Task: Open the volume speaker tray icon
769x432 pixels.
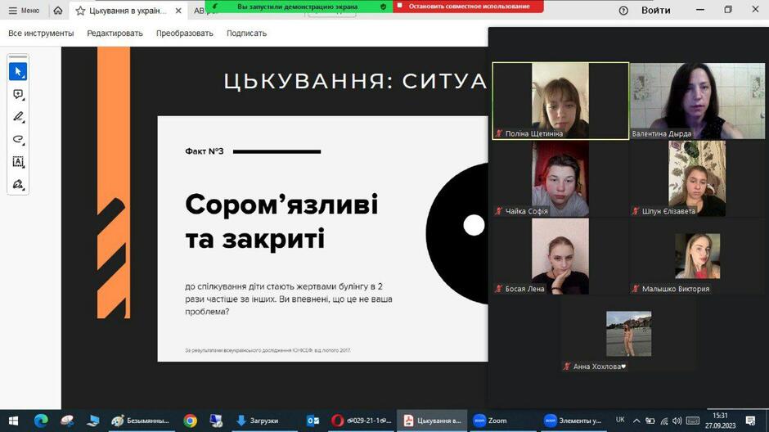Action: pyautogui.click(x=677, y=421)
